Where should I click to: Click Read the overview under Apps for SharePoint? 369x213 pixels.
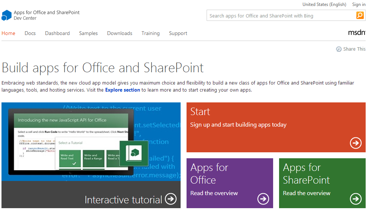click(x=307, y=193)
